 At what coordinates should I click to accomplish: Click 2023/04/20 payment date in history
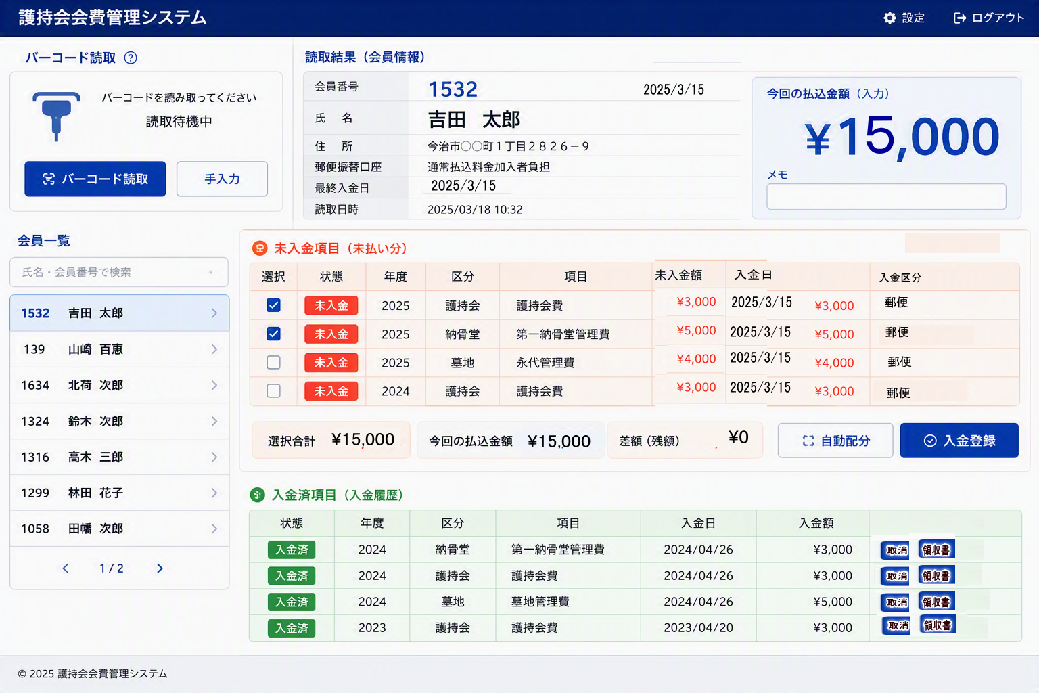click(x=698, y=627)
